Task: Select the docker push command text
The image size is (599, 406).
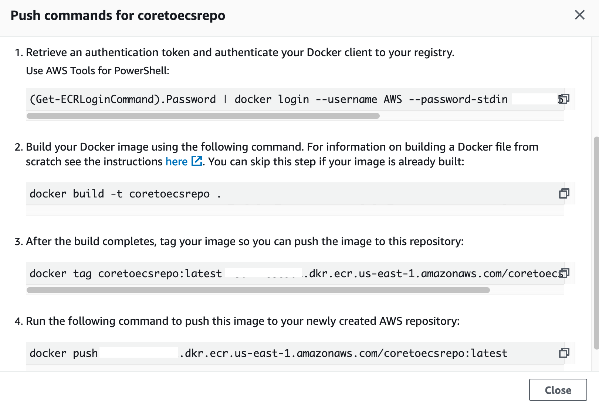Action: (259, 353)
